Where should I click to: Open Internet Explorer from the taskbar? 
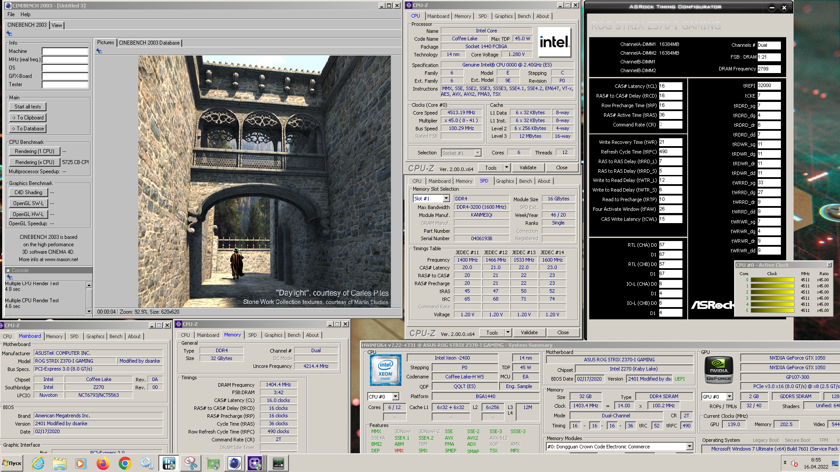click(x=38, y=463)
